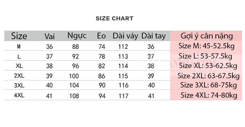Viewport: 245px width, 127px height.
Task: Click the SIZE CHART title
Action: click(115, 18)
